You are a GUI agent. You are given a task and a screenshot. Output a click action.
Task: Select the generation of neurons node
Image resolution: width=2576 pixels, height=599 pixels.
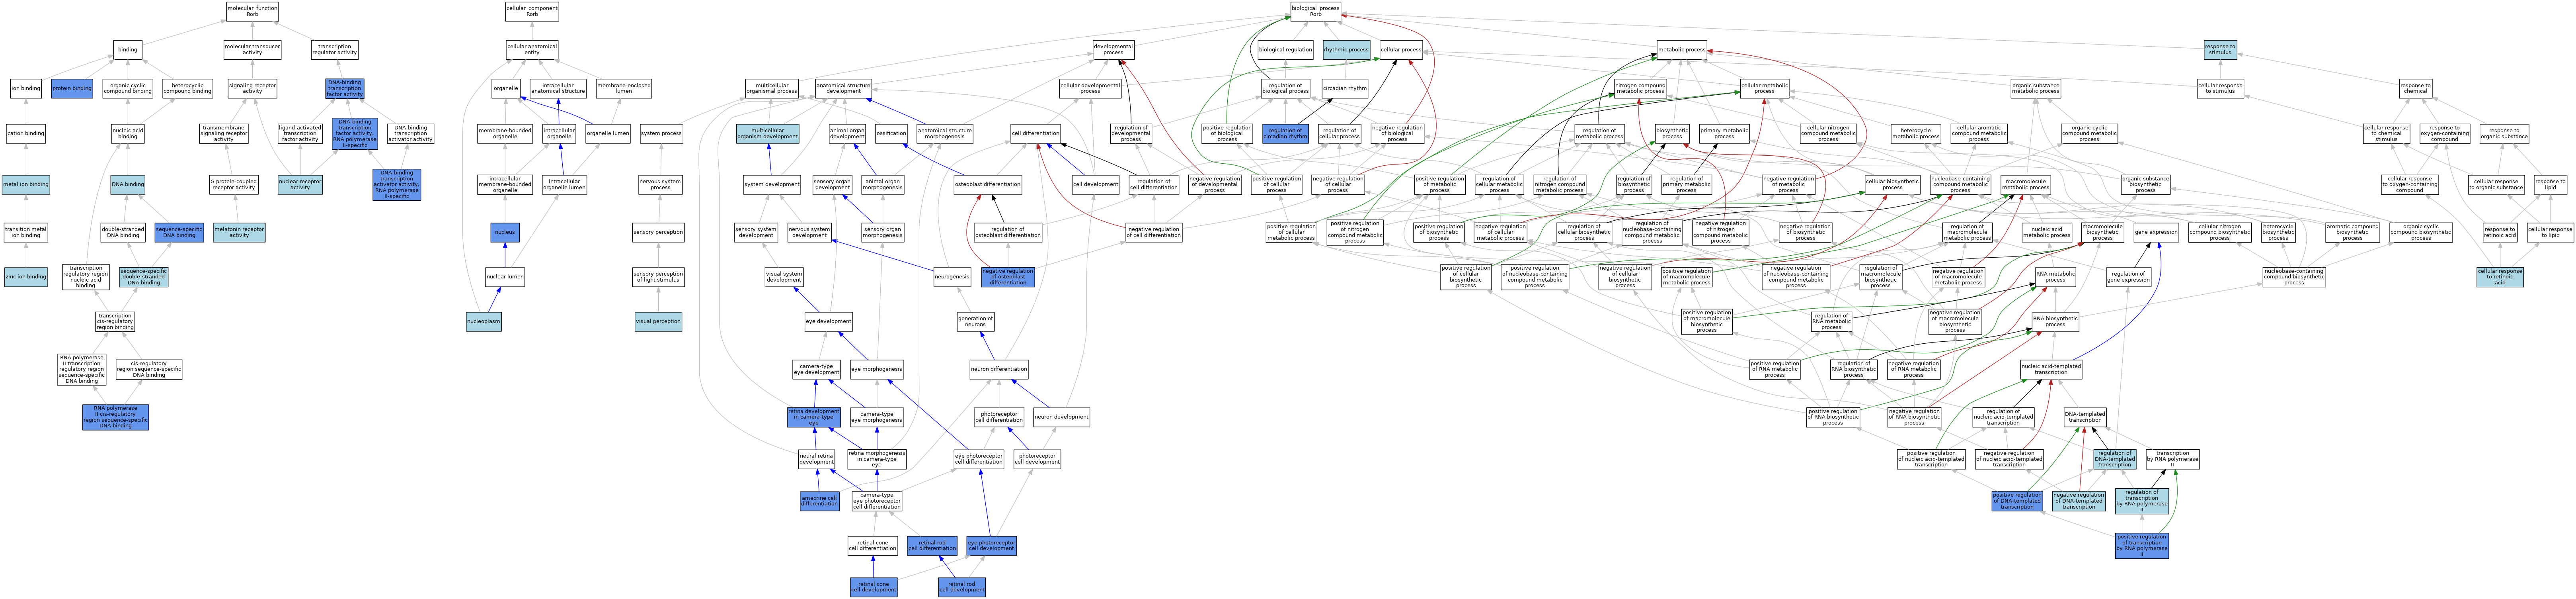975,321
